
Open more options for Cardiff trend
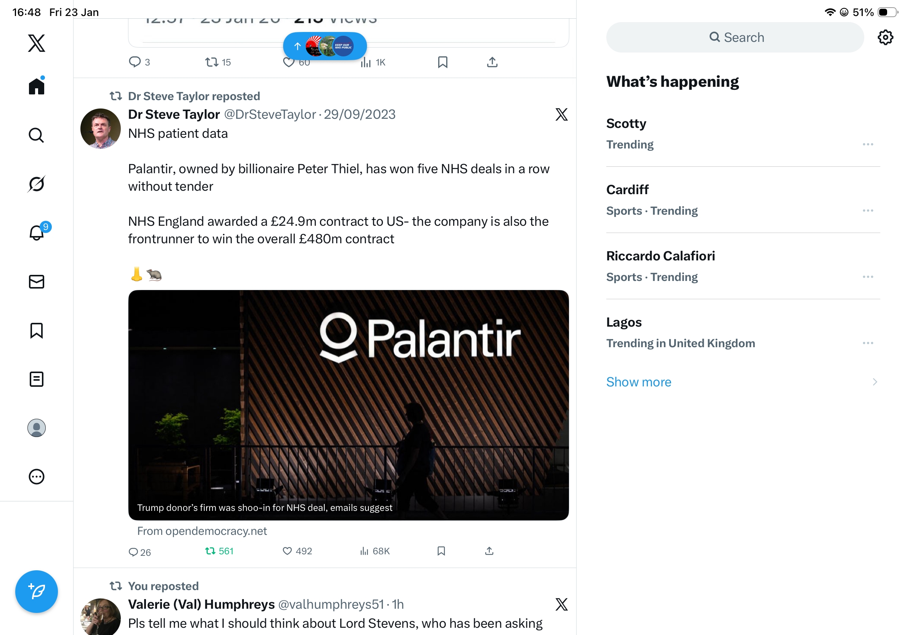pyautogui.click(x=868, y=211)
